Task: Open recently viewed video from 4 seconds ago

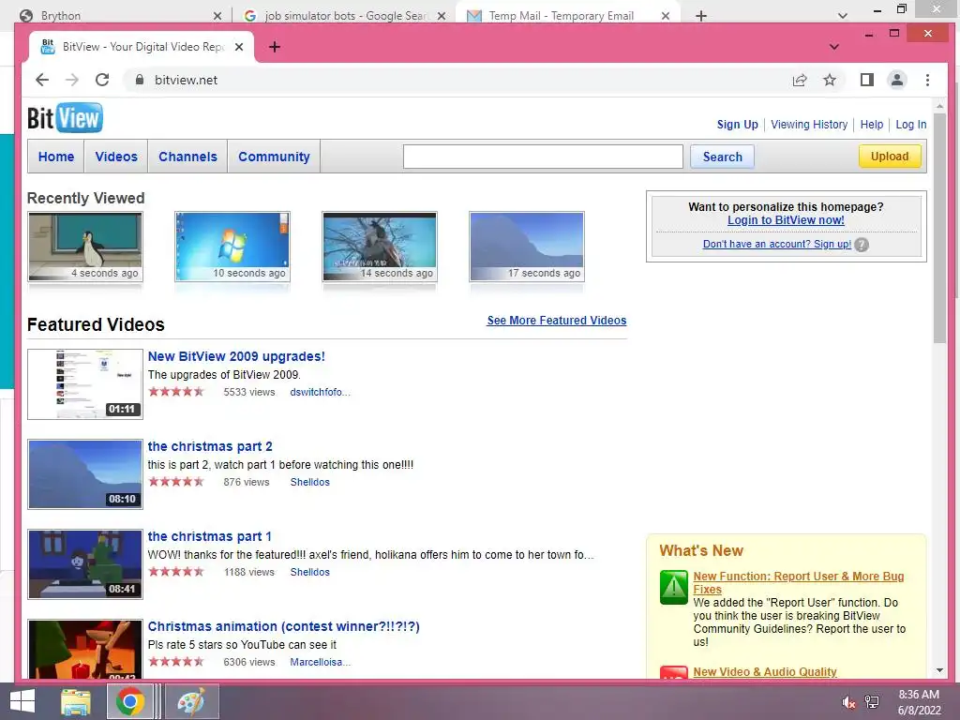Action: click(x=85, y=247)
